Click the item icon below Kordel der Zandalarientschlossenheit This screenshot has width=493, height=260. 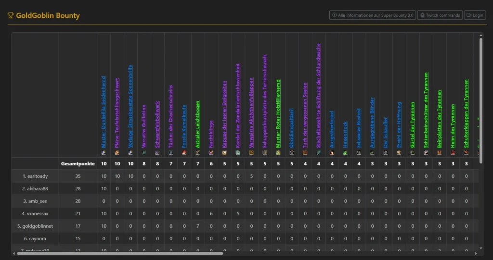tap(238, 153)
